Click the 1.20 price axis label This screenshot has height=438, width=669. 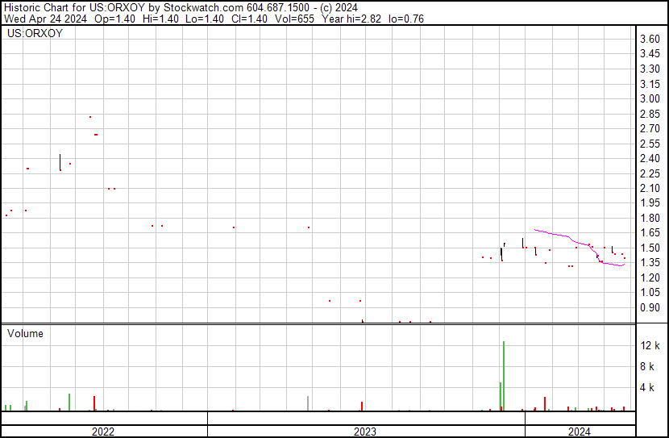[x=650, y=278]
